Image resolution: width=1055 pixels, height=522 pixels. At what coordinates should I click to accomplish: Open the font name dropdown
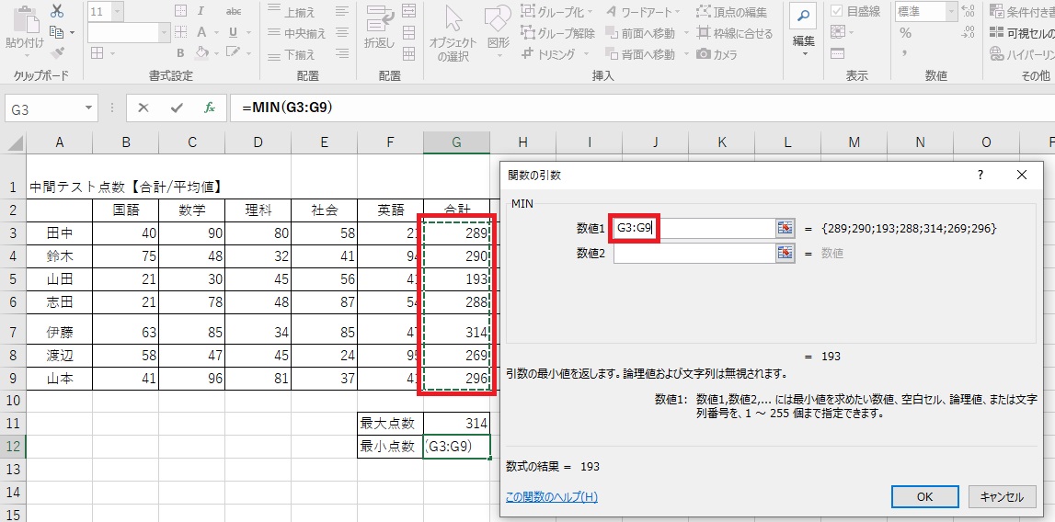[x=164, y=32]
